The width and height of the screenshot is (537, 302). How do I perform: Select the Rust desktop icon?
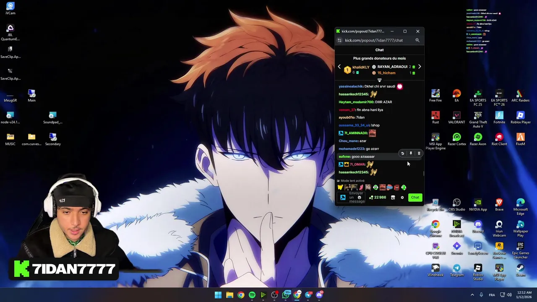(435, 117)
